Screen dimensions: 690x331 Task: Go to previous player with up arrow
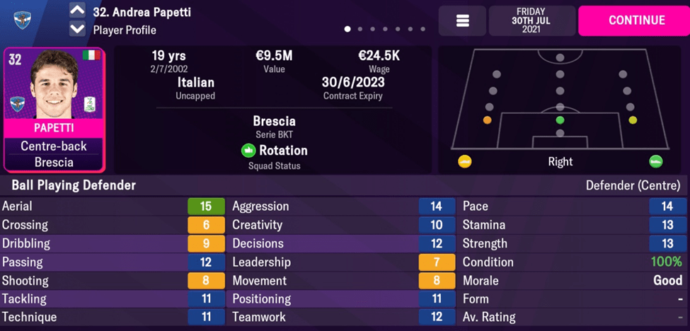77,11
